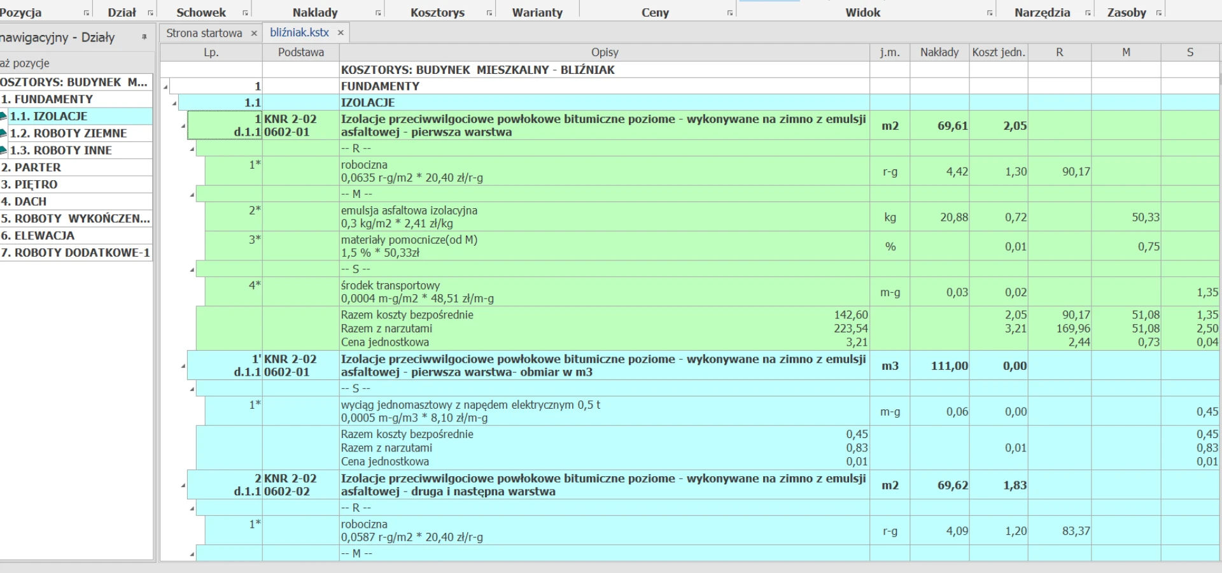The image size is (1222, 573).
Task: Click the S column header
Action: 1190,52
